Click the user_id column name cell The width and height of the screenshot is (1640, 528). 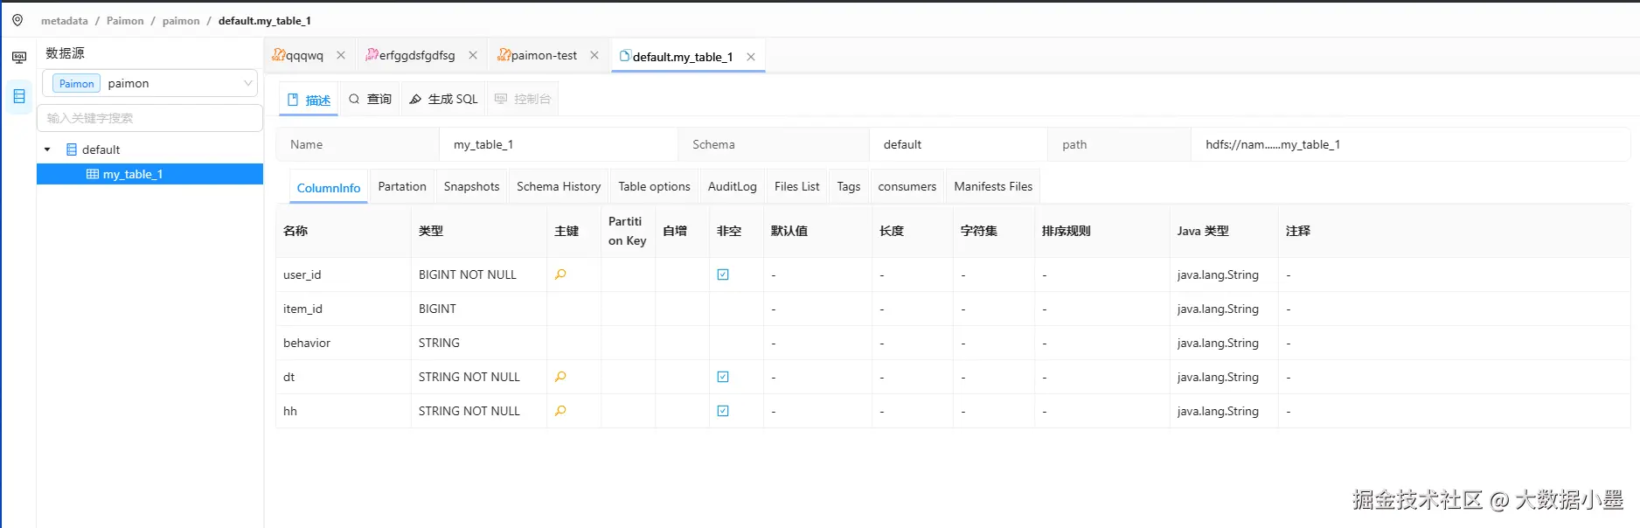[344, 274]
